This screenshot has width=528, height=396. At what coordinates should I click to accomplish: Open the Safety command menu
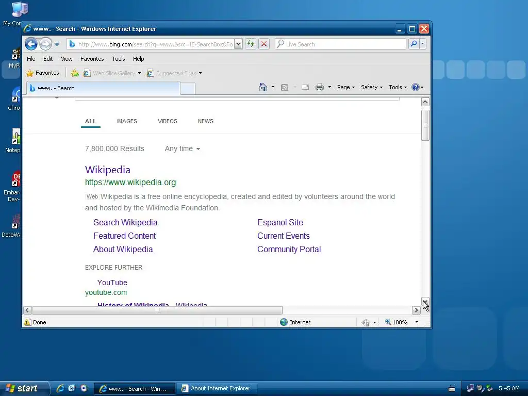(372, 87)
